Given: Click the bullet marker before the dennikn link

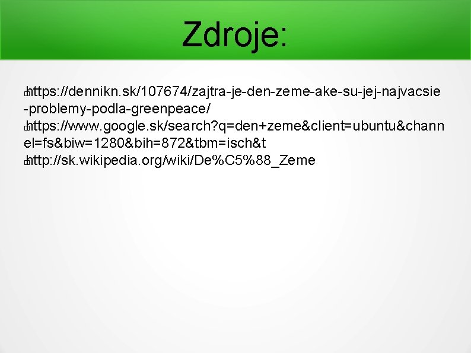Looking at the screenshot, I should click(26, 93).
